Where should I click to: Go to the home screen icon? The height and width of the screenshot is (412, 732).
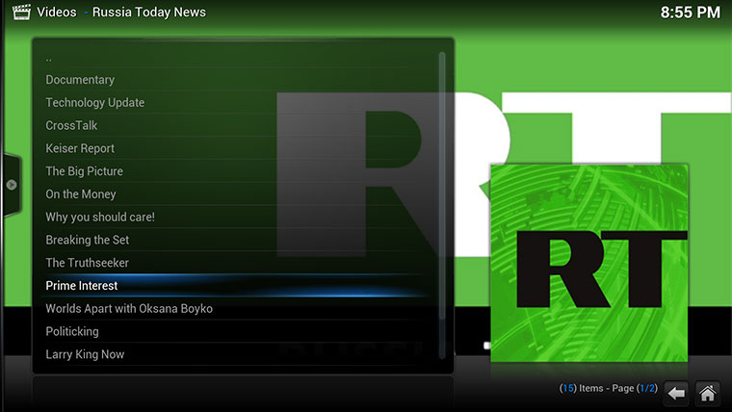(x=707, y=394)
